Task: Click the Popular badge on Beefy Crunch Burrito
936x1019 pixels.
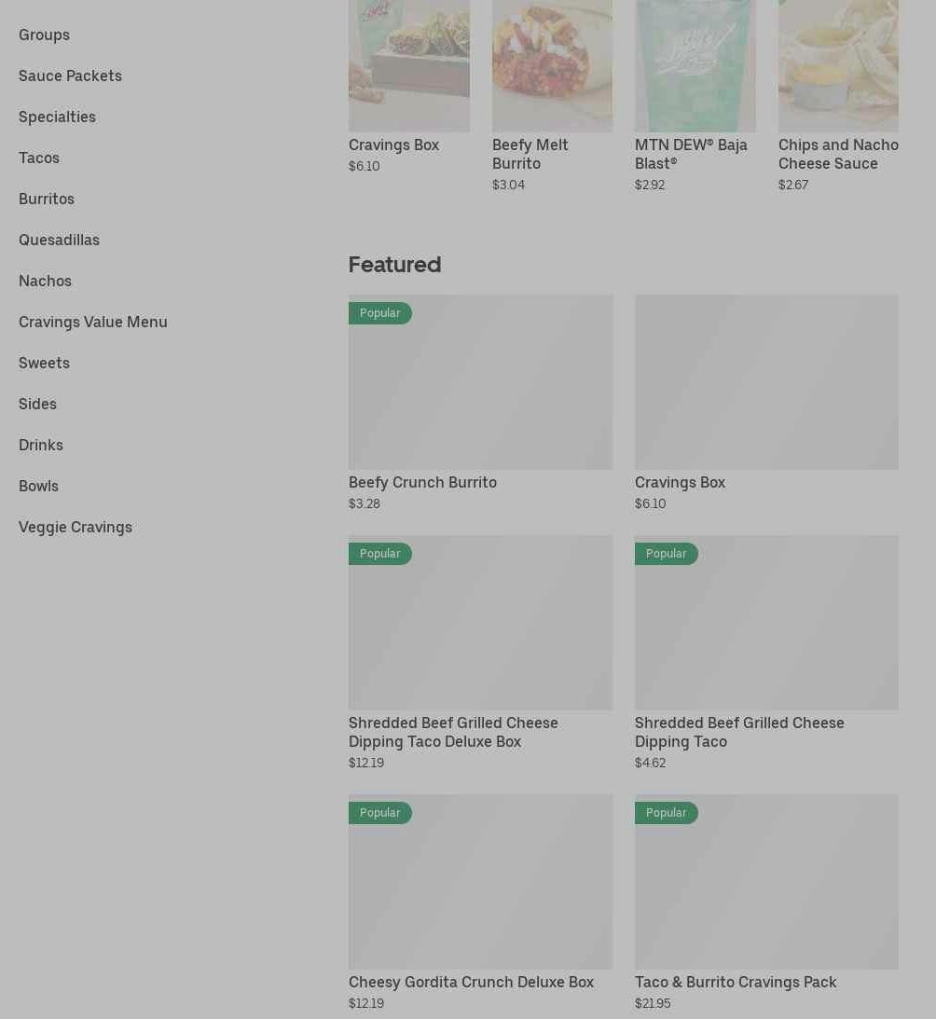Action: point(380,313)
